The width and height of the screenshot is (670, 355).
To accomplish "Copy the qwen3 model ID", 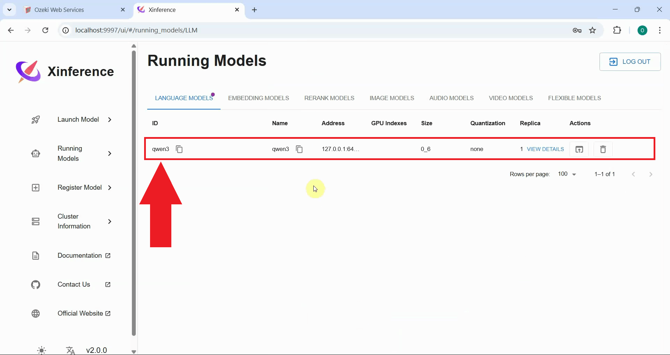I will click(179, 149).
